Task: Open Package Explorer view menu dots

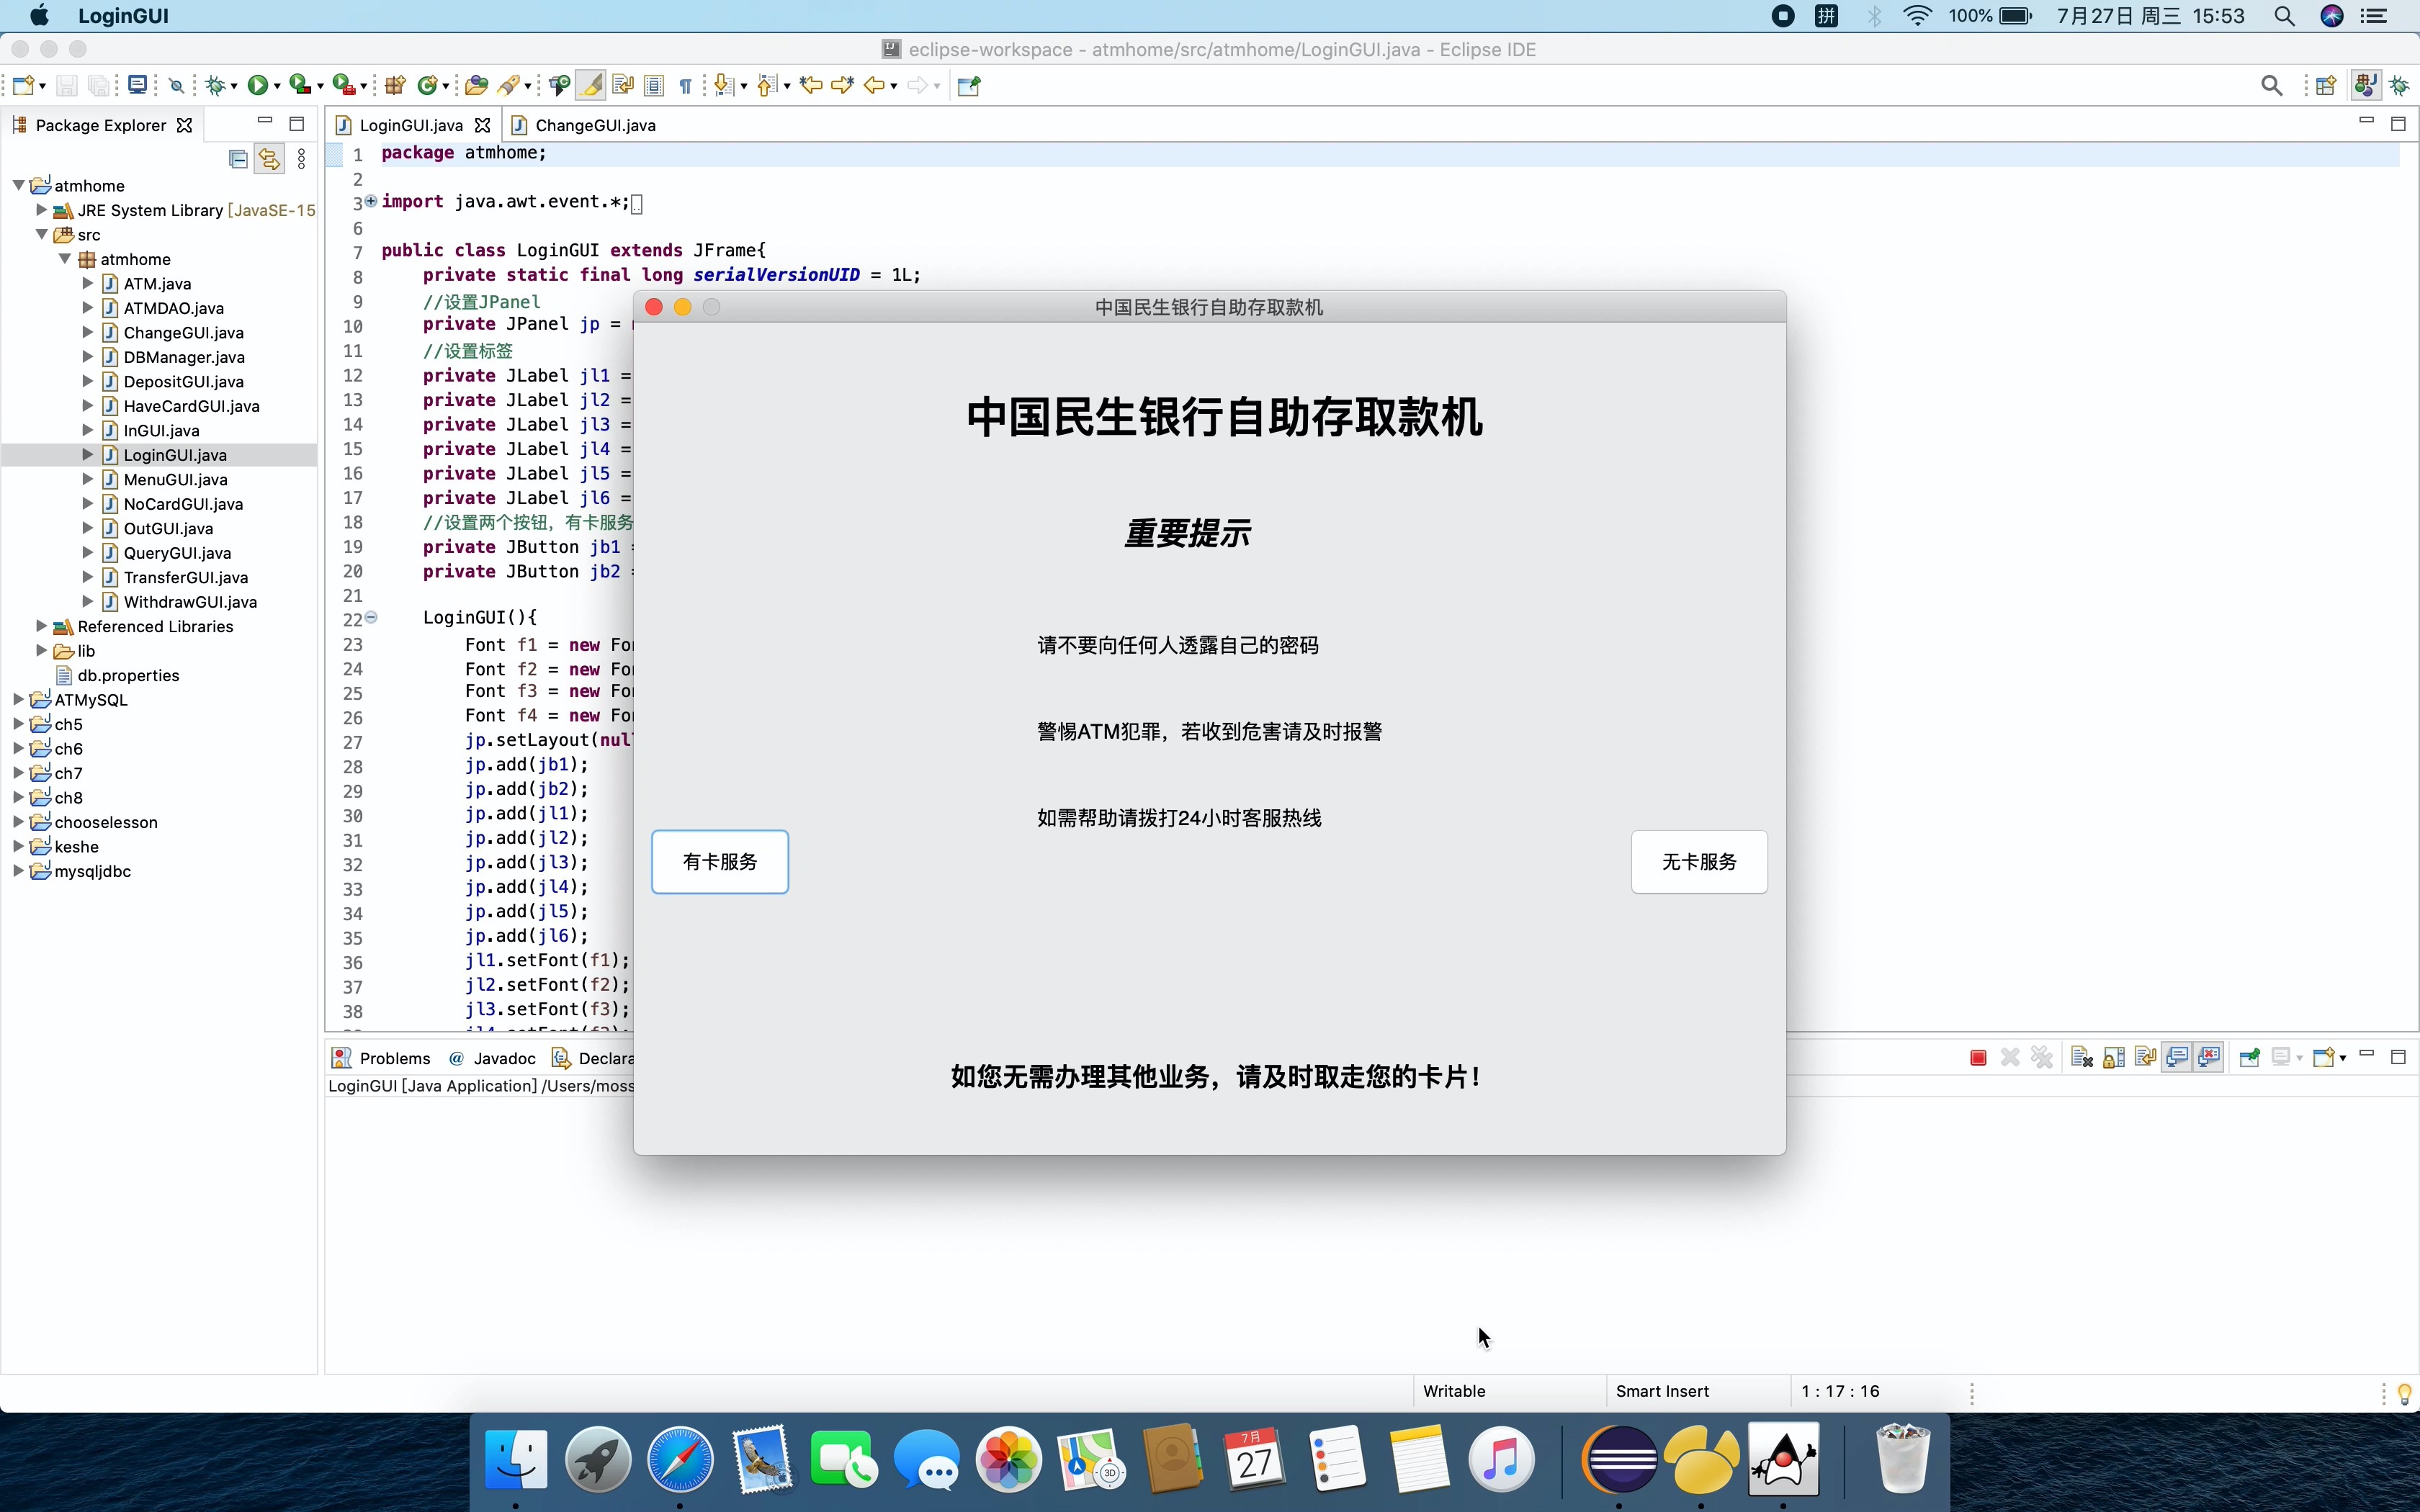Action: (x=302, y=159)
